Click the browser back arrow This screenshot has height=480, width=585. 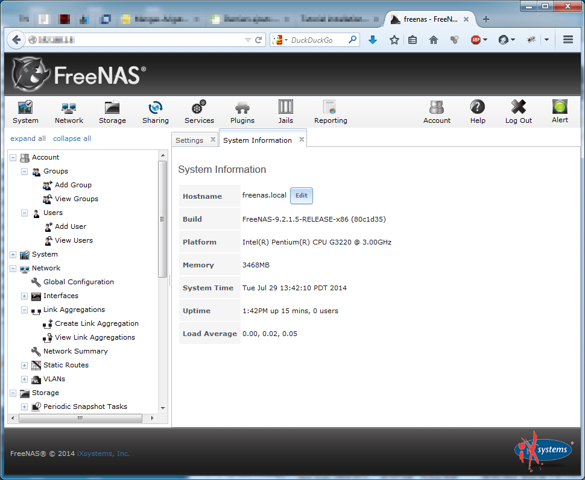(x=16, y=40)
